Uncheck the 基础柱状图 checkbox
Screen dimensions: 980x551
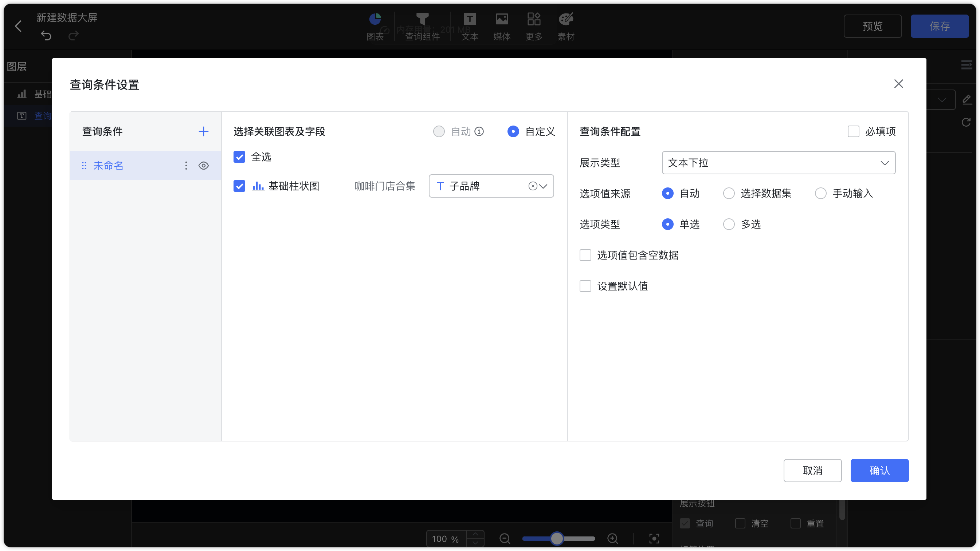(239, 186)
